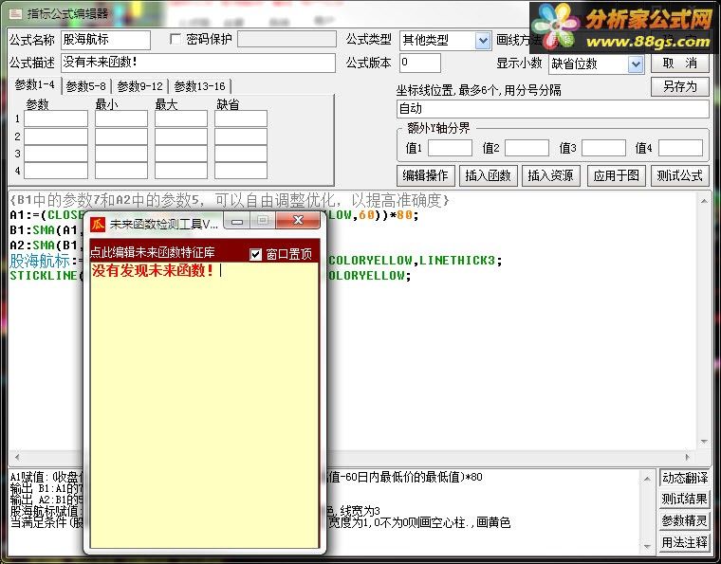Click the 坐标线位置 input showing 自动

(x=553, y=109)
